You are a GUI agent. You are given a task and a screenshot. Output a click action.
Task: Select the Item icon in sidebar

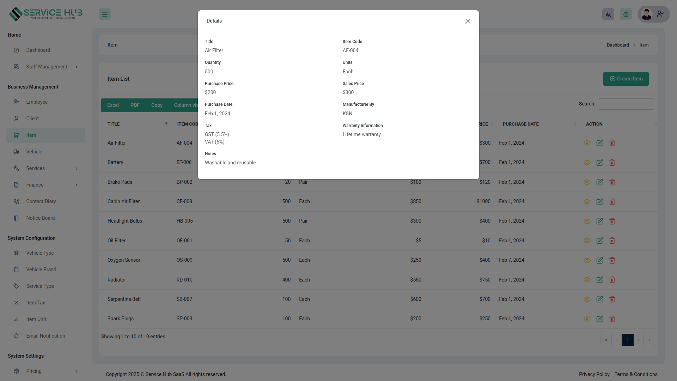(16, 135)
